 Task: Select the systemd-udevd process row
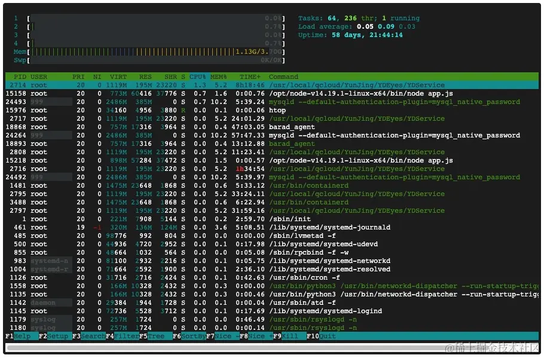click(x=272, y=244)
